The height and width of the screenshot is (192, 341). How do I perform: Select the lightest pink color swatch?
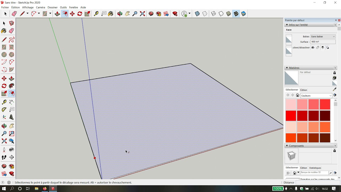pos(291,104)
